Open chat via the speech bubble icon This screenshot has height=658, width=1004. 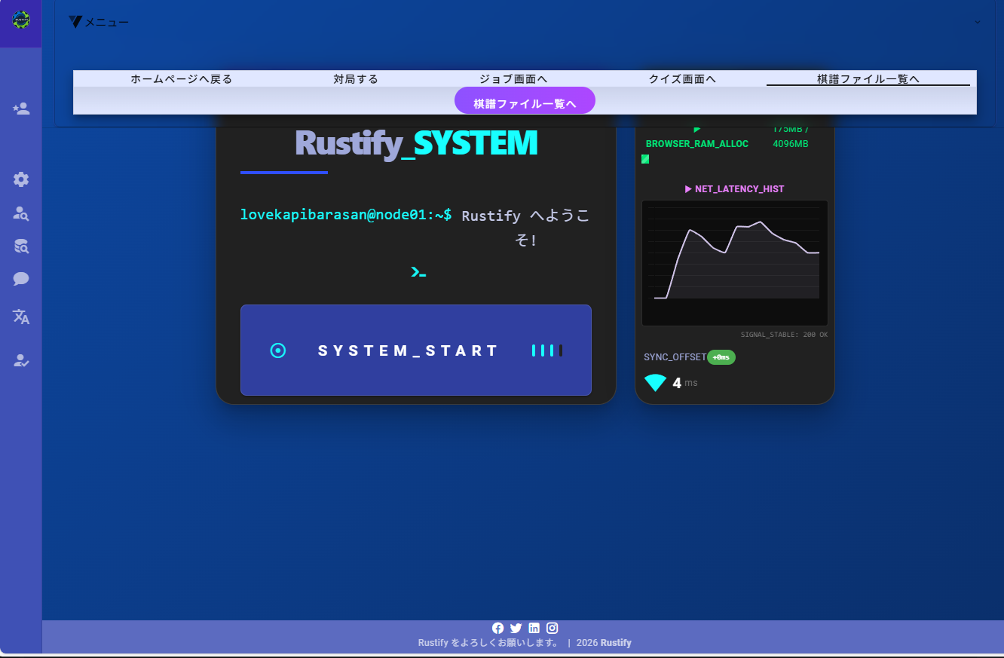21,280
